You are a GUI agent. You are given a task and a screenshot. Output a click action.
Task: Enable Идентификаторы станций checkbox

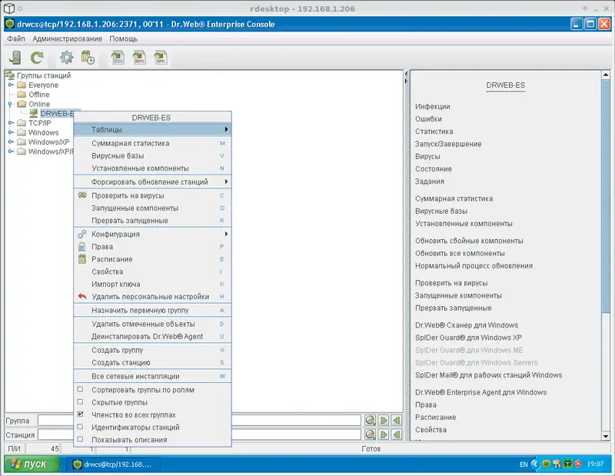(x=81, y=427)
